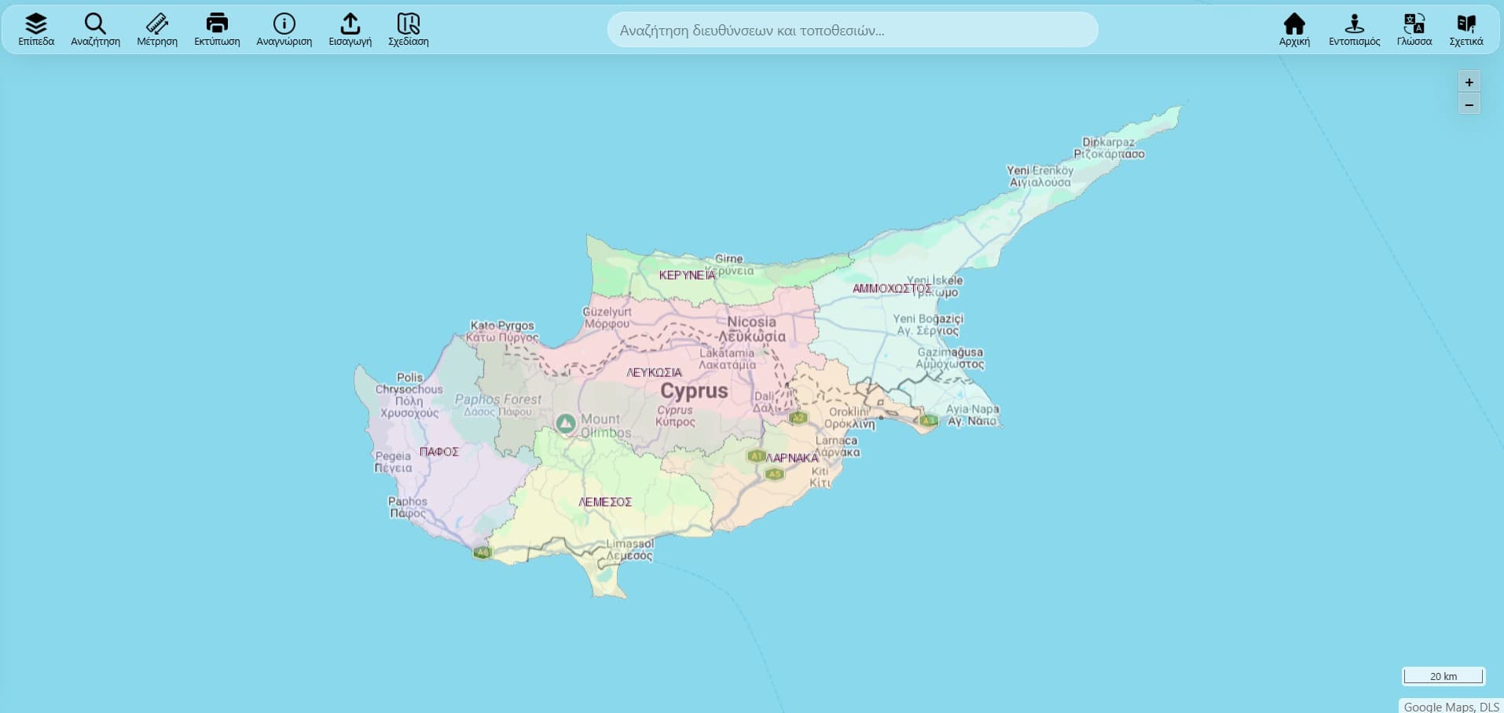Open the Εισαγωγή import tool

350,30
